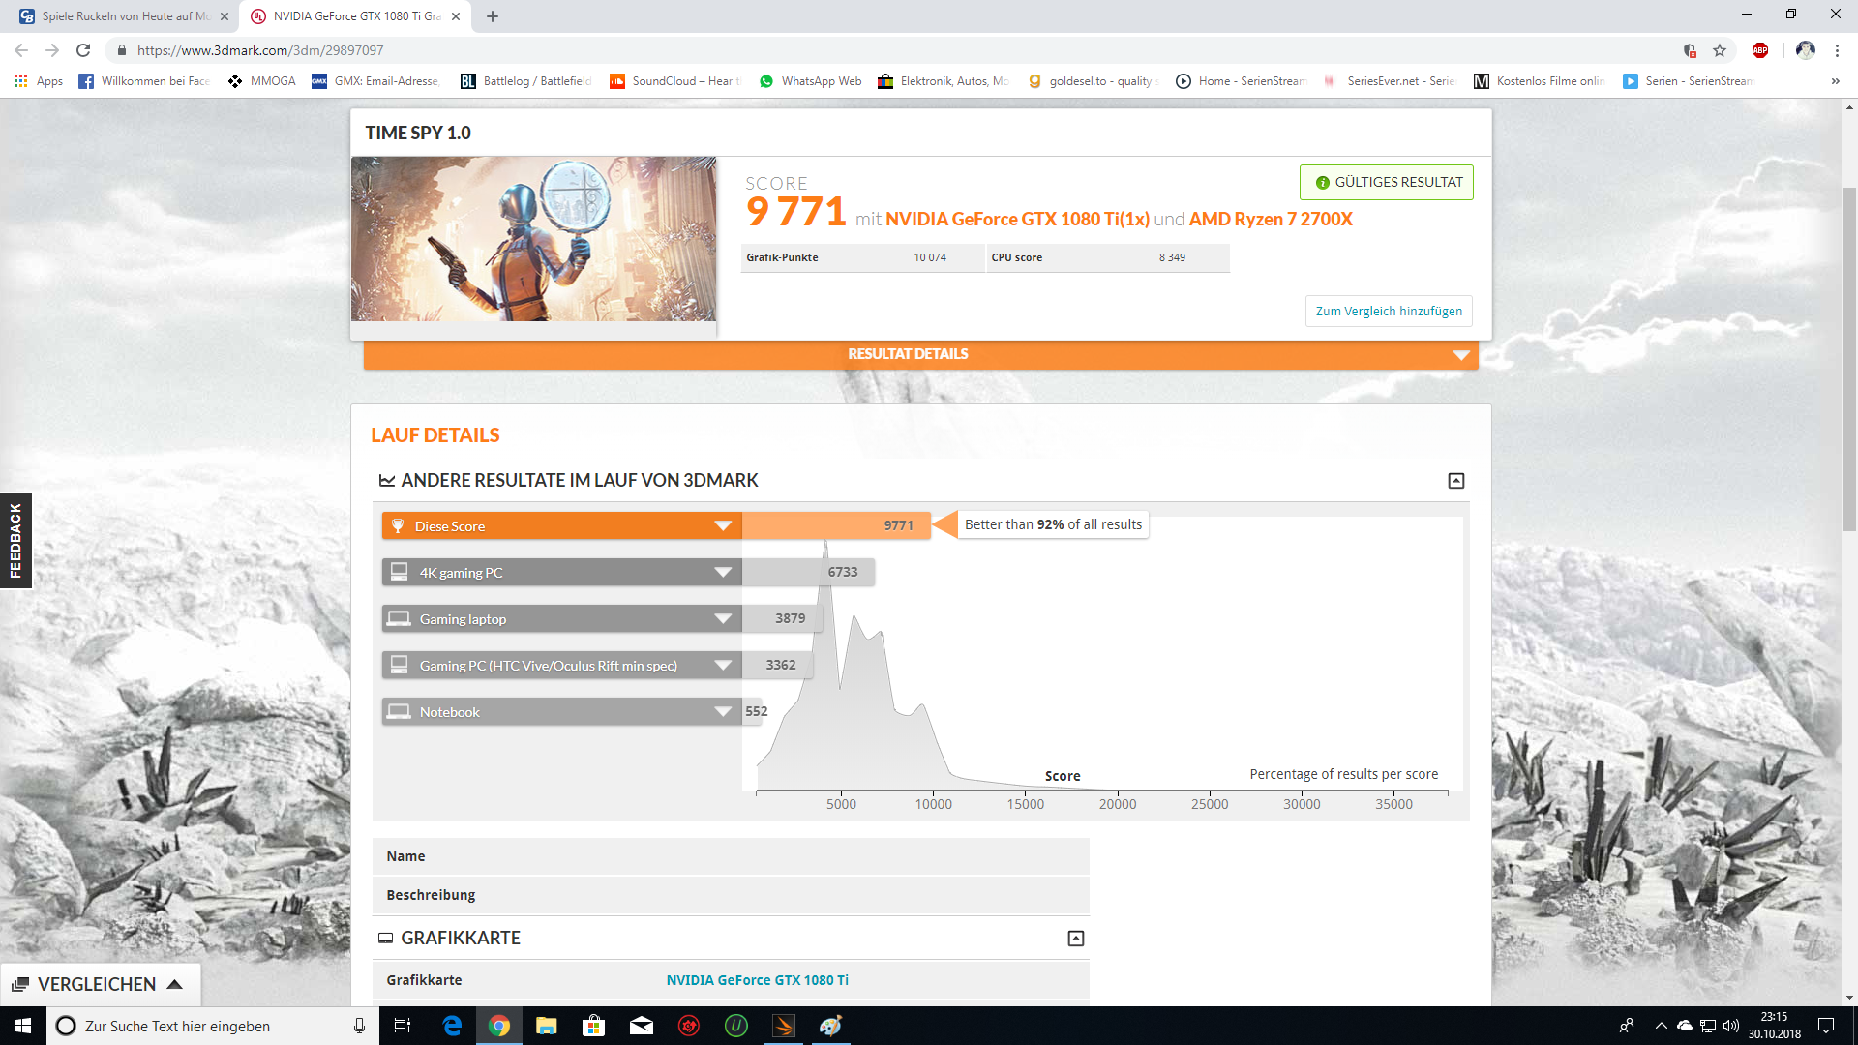Image resolution: width=1858 pixels, height=1045 pixels.
Task: Click Zum Vergleich hinzufügen button
Action: (x=1388, y=312)
